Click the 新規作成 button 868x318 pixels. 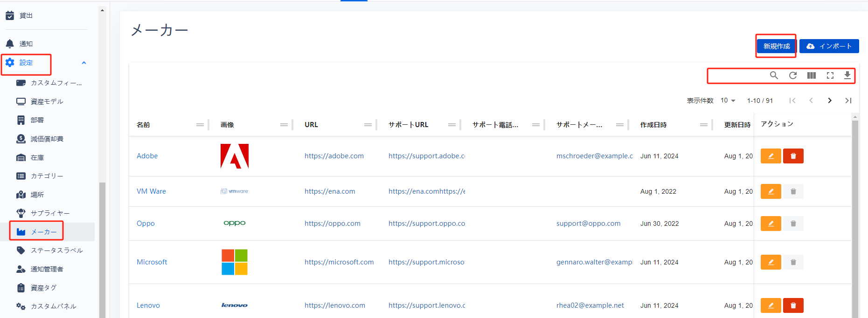pyautogui.click(x=777, y=46)
